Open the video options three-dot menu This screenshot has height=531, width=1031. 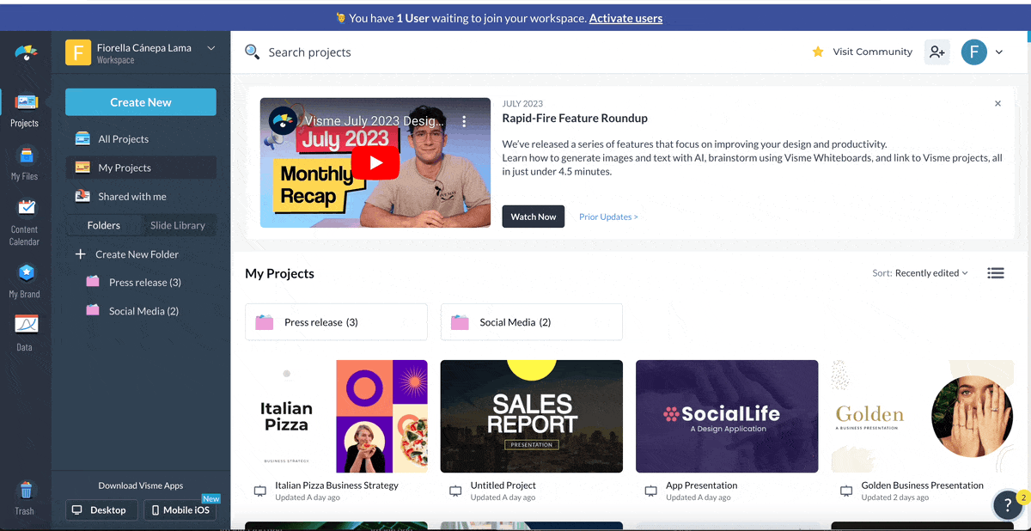[x=464, y=122]
